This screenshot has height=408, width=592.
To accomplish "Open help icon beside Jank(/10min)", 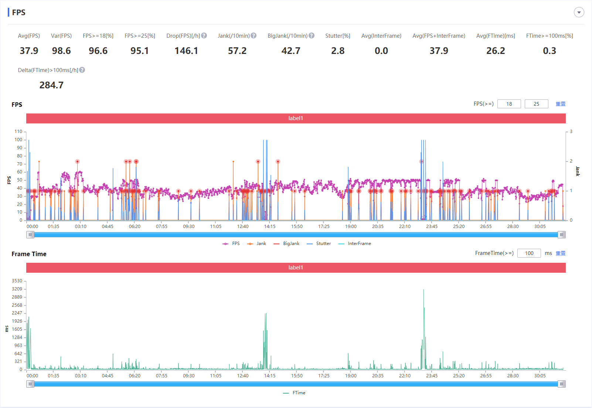I will click(x=254, y=36).
